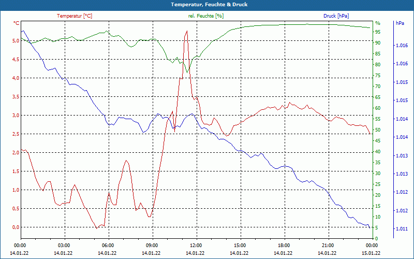The height and width of the screenshot is (259, 414).
Task: Click the '75' humidity axis value
Action: click(x=378, y=76)
